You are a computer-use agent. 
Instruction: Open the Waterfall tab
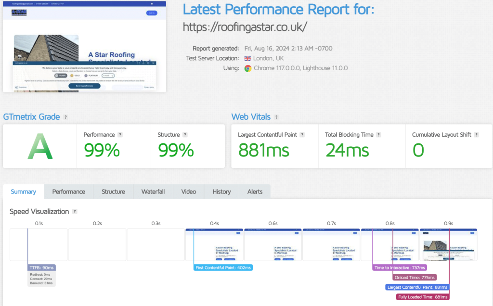click(x=153, y=191)
